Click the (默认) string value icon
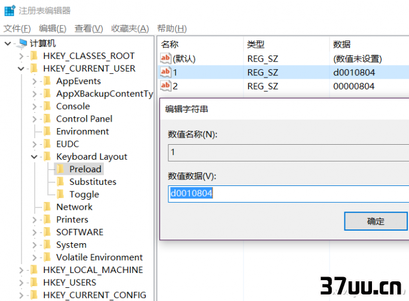The image size is (409, 301). click(165, 58)
